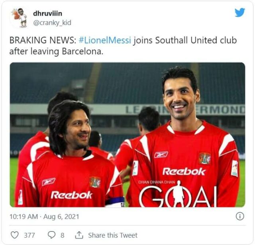Screen dimensions: 255x245
Task: Open the #LionelMessi hashtag
Action: pyautogui.click(x=105, y=40)
